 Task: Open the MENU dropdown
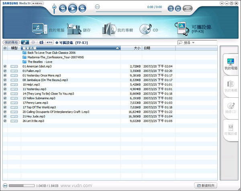[37, 3]
